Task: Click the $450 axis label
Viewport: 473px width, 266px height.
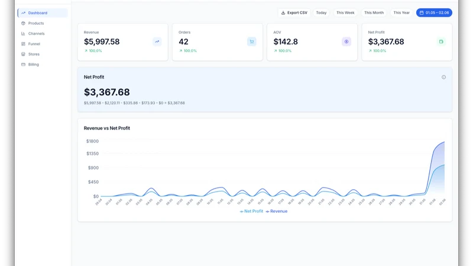Action: (x=93, y=182)
